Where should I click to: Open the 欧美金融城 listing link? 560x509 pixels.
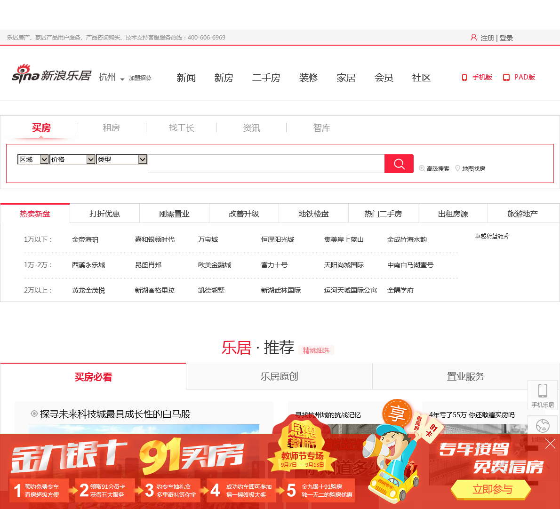[215, 265]
